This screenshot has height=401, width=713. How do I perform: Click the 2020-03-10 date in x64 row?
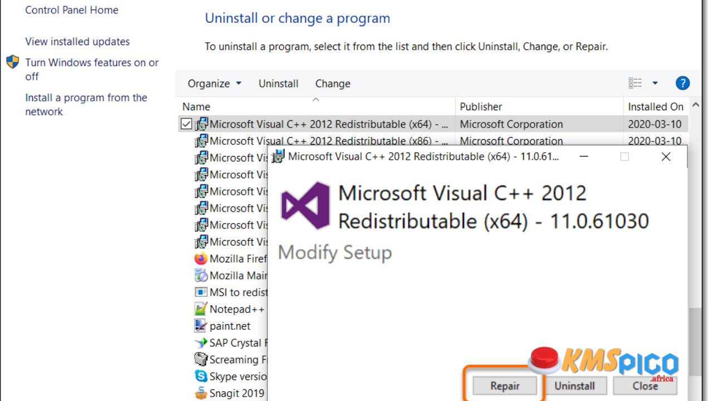pos(655,124)
